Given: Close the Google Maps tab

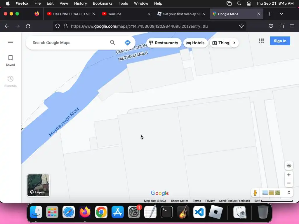Looking at the screenshot, I should (259, 14).
